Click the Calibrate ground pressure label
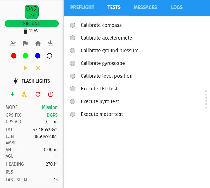This screenshot has height=188, width=210. [110, 51]
